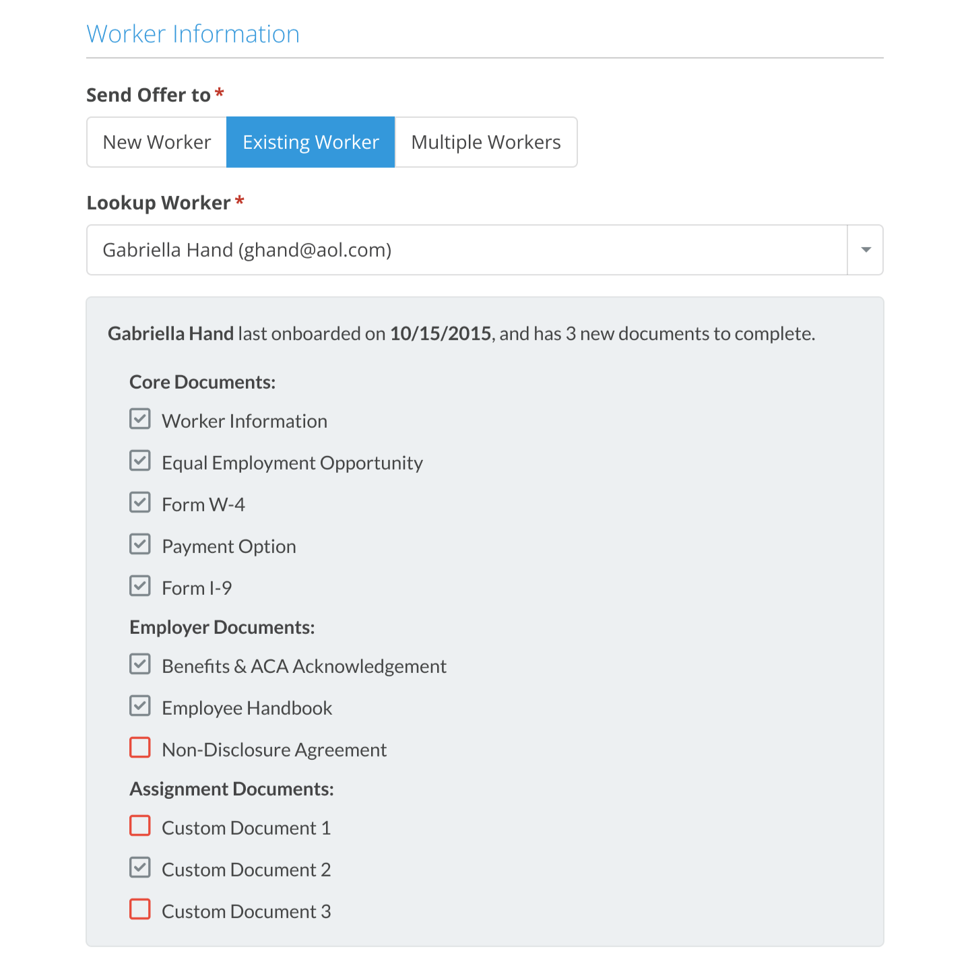Click the Non-Disclosure Agreement label

click(x=274, y=750)
